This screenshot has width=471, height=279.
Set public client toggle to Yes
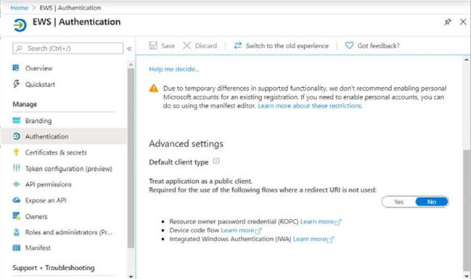pos(398,202)
